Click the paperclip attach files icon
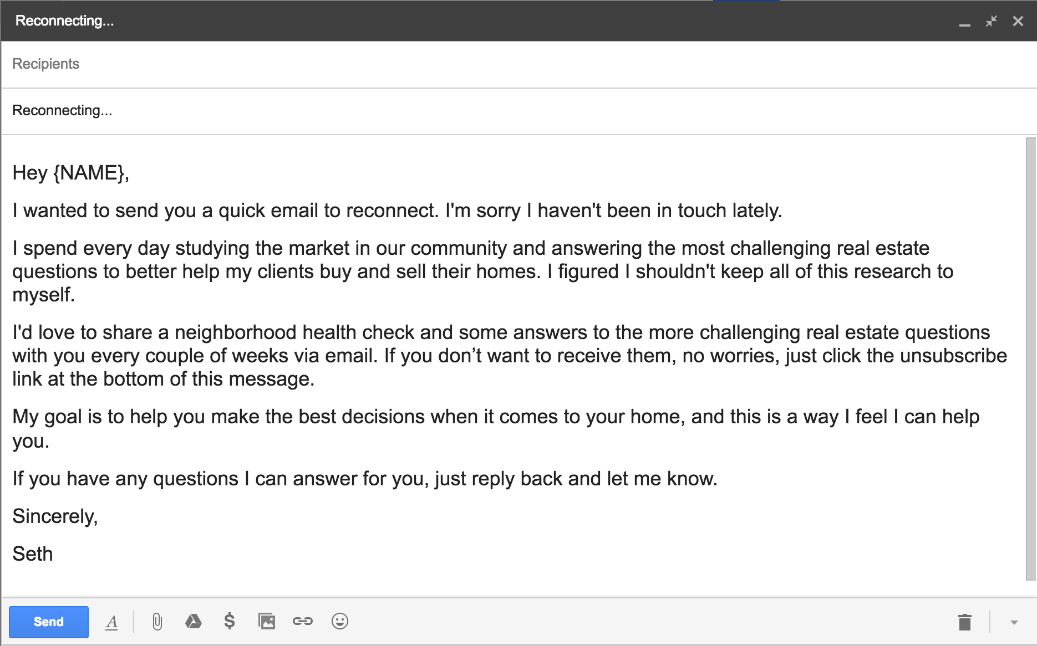The width and height of the screenshot is (1037, 646). tap(157, 622)
